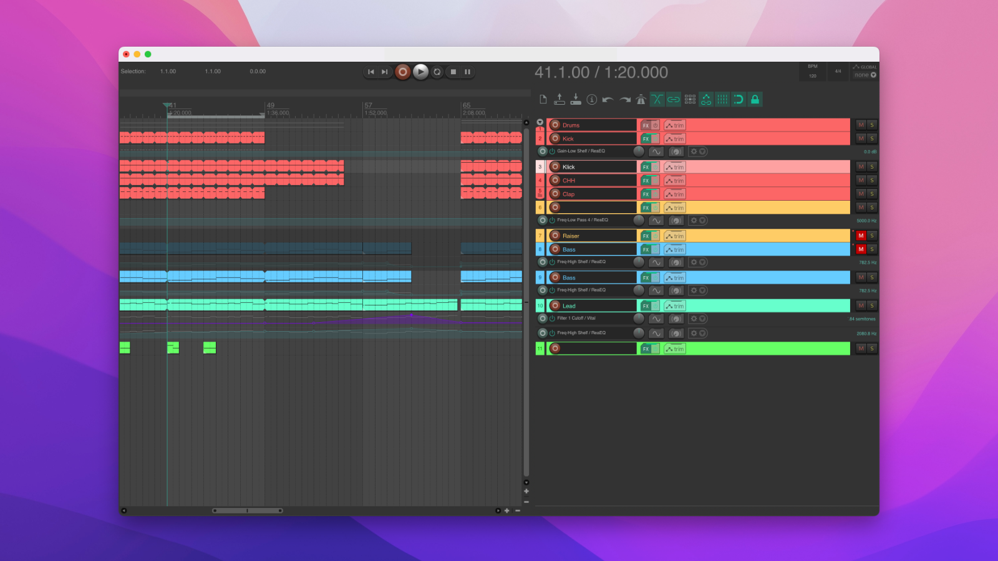The width and height of the screenshot is (998, 561).
Task: Mute the Drums track
Action: pyautogui.click(x=861, y=125)
